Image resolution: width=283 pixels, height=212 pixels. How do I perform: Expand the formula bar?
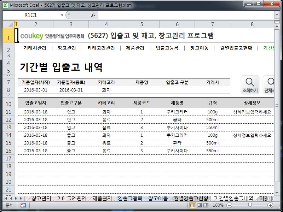[277, 15]
